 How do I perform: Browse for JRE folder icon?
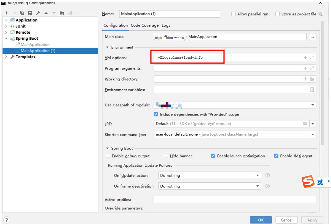[x=305, y=124]
